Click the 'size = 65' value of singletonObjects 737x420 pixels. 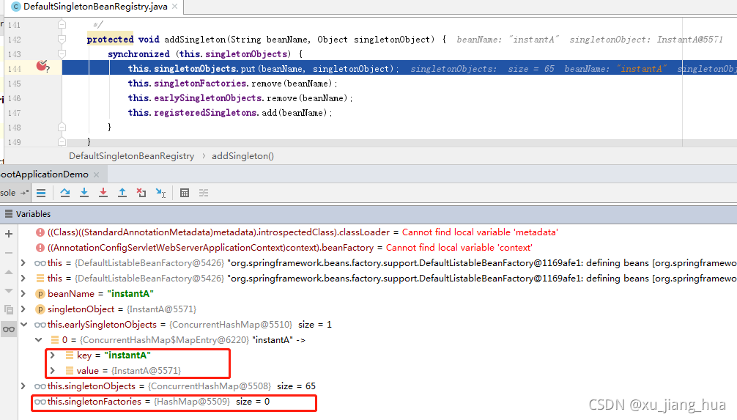[296, 386]
